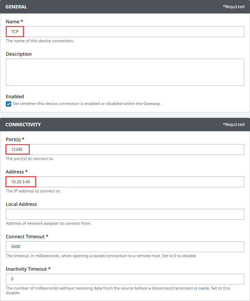The image size is (250, 301).
Task: Toggle the Enabled checkbox
Action: [x=8, y=104]
